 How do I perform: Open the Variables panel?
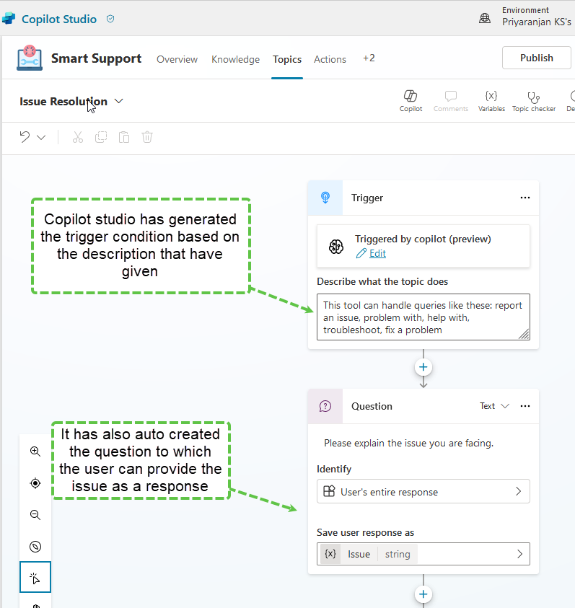[491, 97]
